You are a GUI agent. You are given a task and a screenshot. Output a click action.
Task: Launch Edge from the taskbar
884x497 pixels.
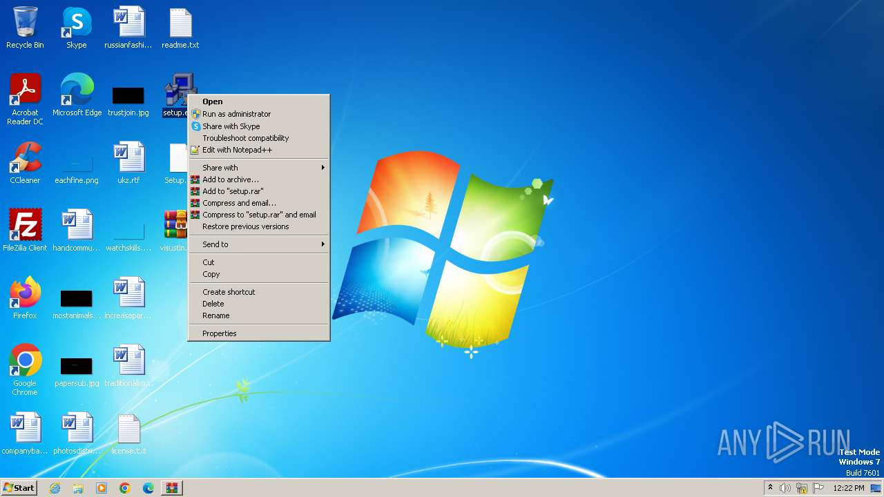tap(148, 488)
